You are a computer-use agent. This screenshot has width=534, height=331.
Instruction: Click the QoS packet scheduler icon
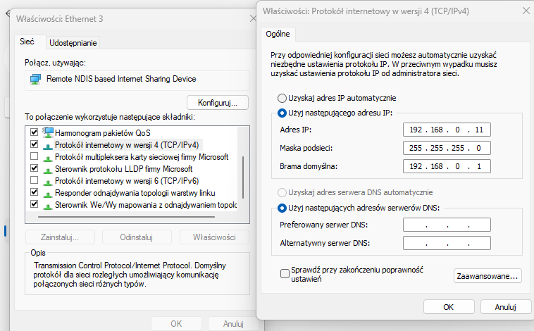pyautogui.click(x=48, y=132)
